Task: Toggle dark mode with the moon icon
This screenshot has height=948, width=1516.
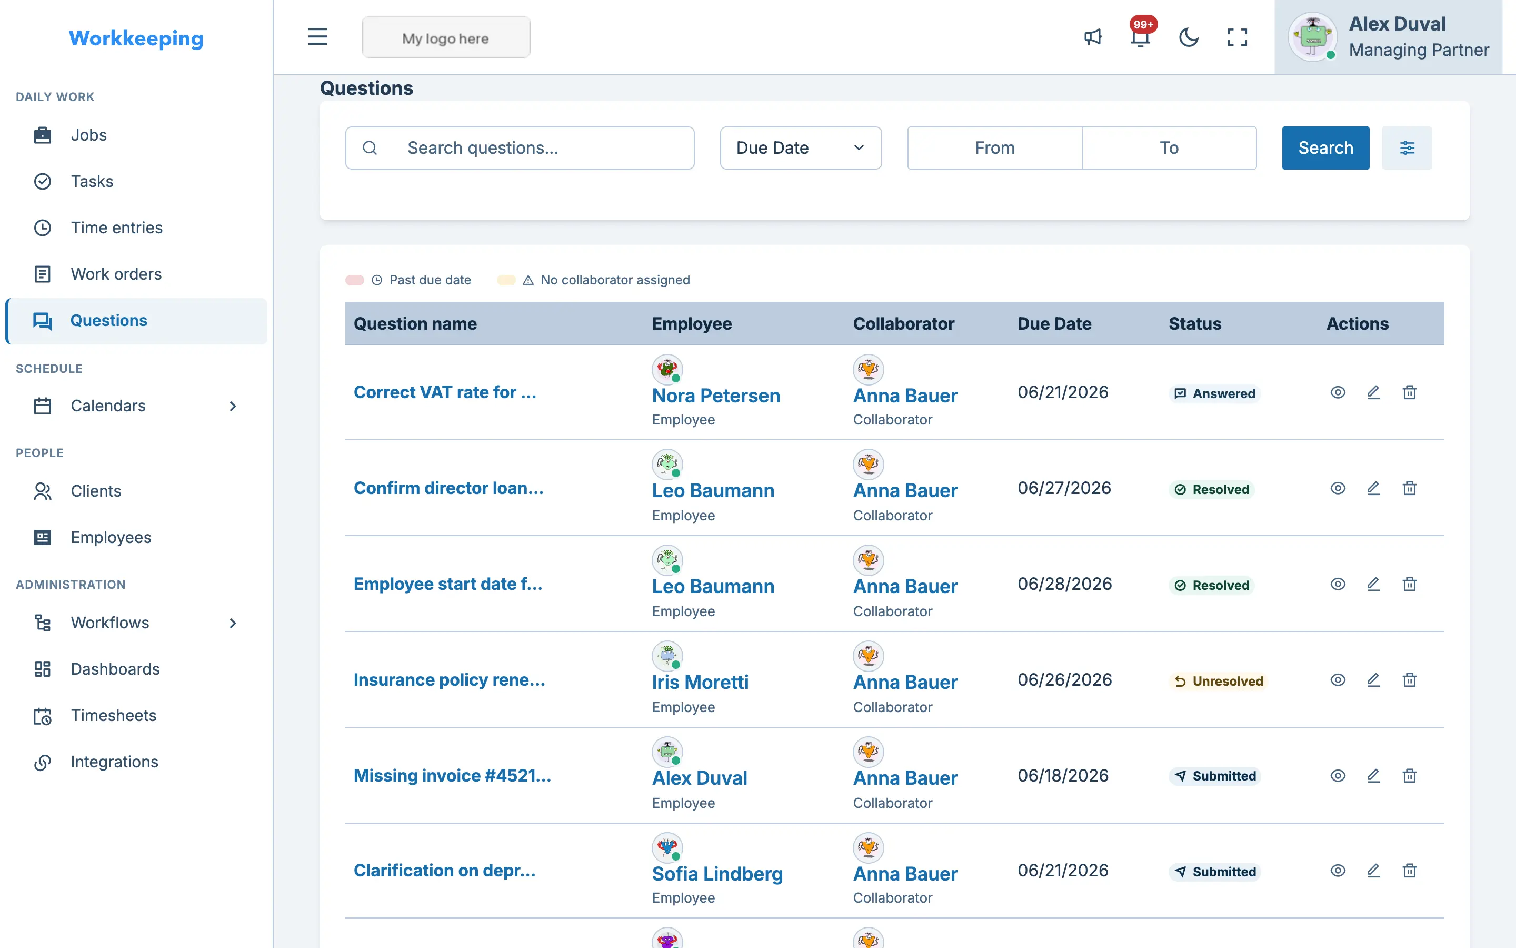Action: click(x=1189, y=37)
